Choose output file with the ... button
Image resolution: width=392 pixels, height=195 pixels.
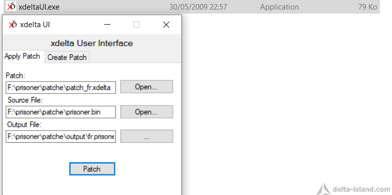(x=147, y=136)
